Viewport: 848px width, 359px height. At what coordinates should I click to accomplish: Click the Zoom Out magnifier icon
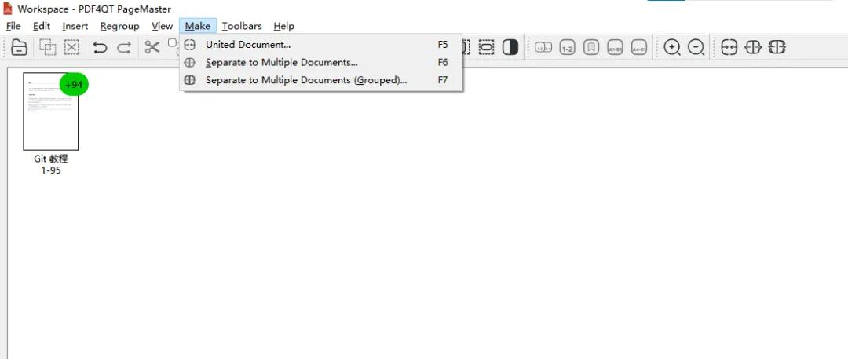click(696, 48)
